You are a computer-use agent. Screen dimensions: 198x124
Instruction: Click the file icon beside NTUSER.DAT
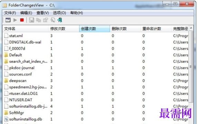(x=6, y=100)
